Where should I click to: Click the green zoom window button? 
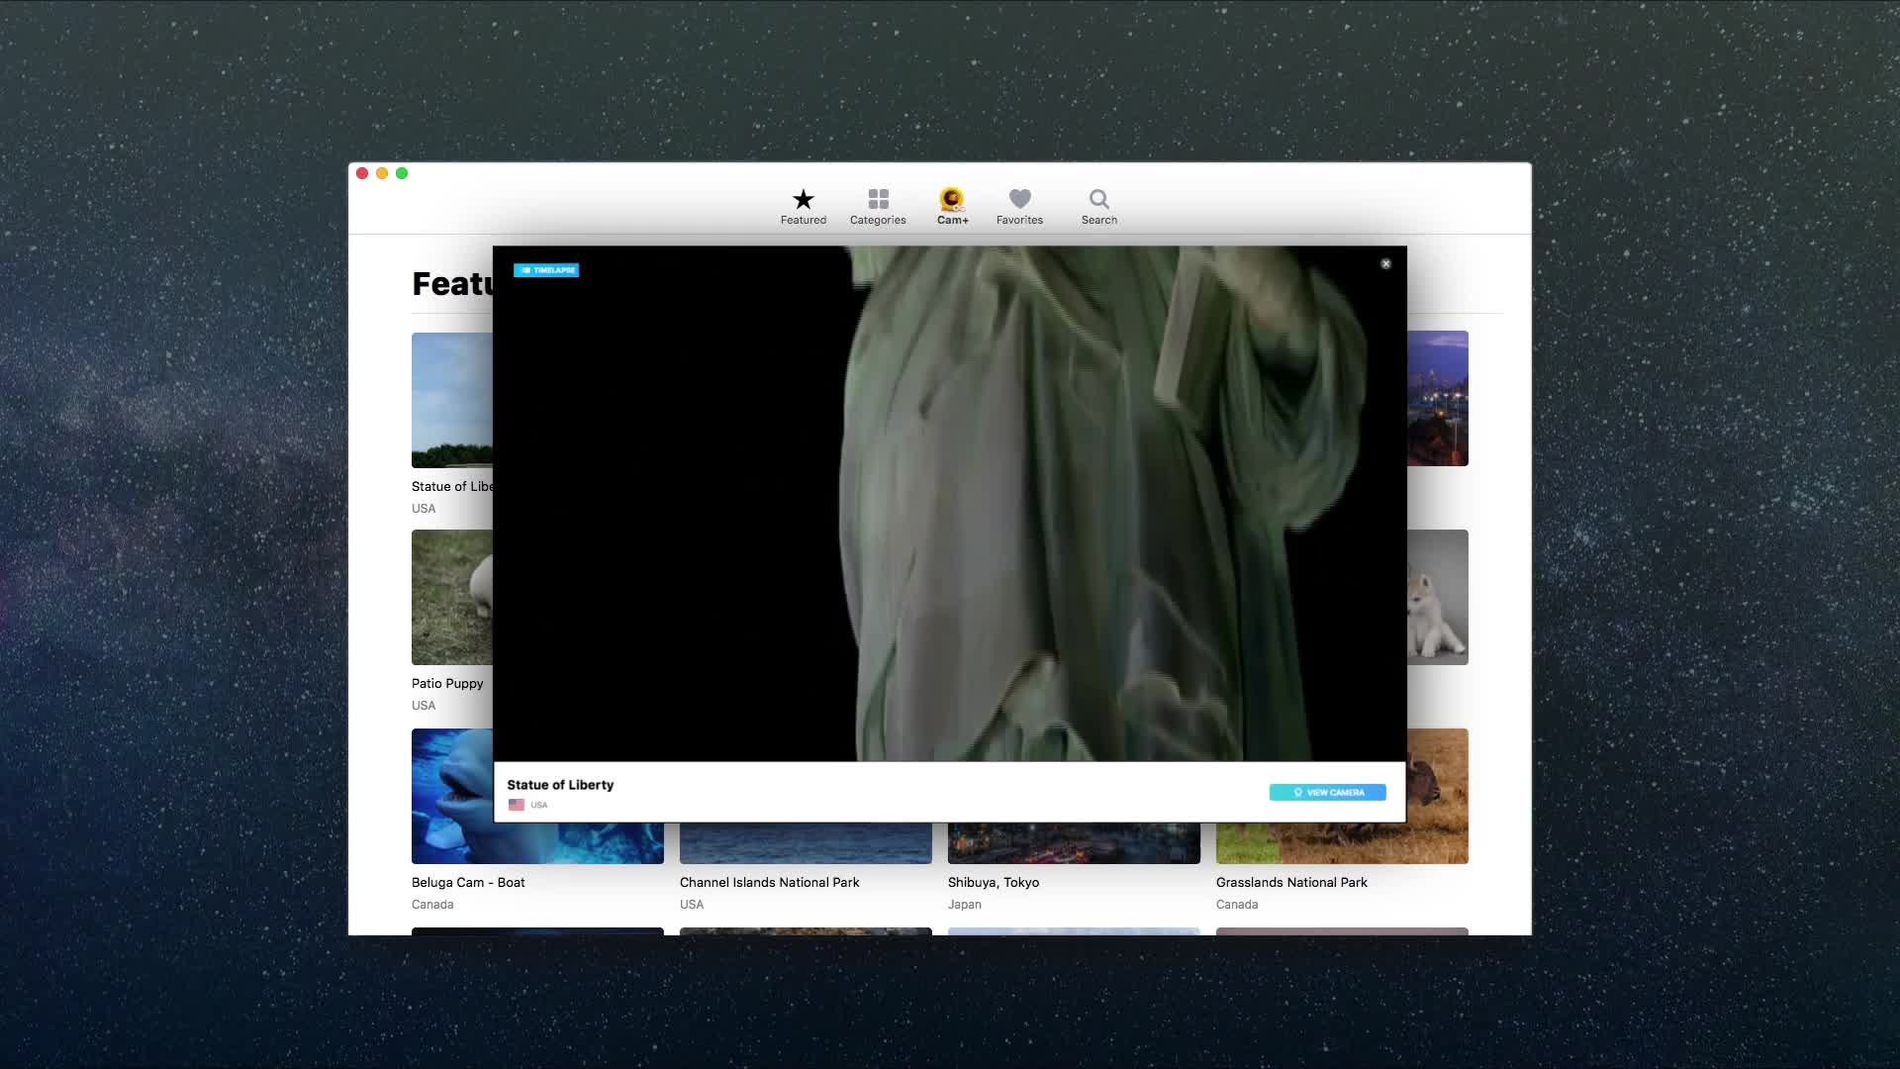pos(402,173)
